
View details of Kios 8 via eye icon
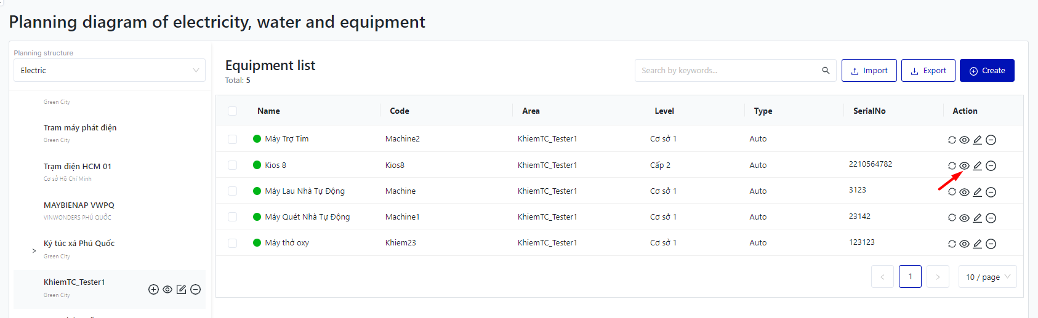(x=965, y=165)
